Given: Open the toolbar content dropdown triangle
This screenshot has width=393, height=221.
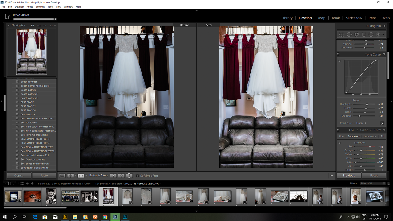Looking at the screenshot, I should click(332, 176).
